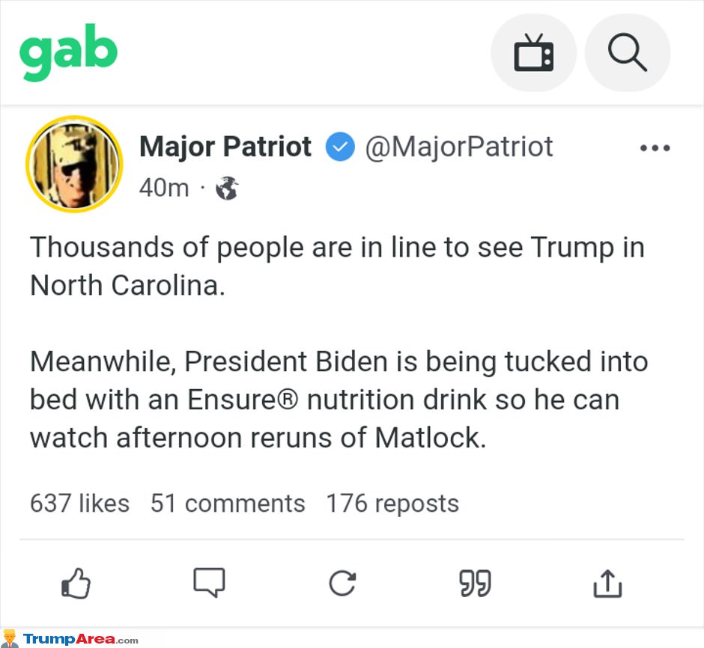
Task: Show the 51 comments
Action: (228, 504)
